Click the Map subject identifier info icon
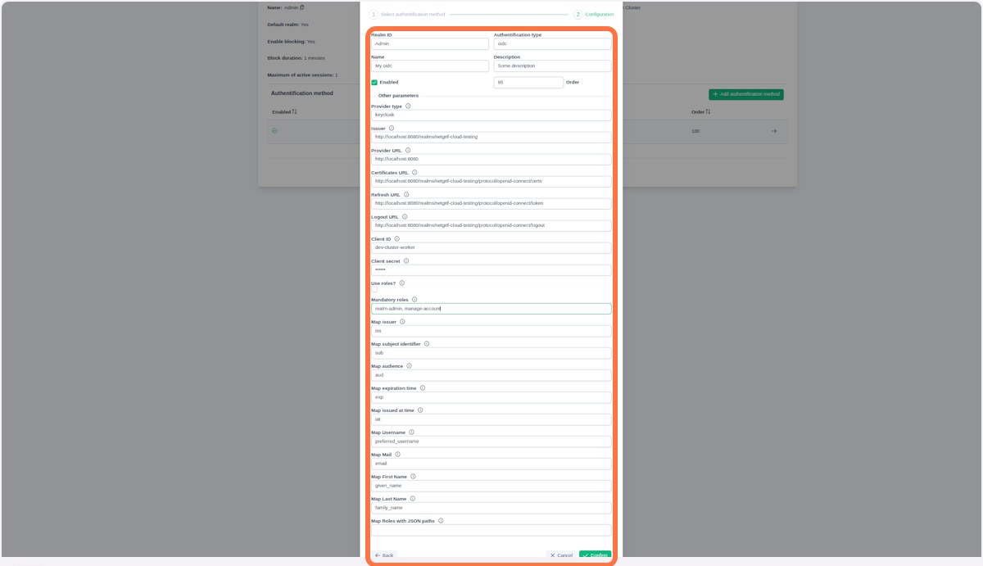Image resolution: width=983 pixels, height=566 pixels. pos(427,344)
